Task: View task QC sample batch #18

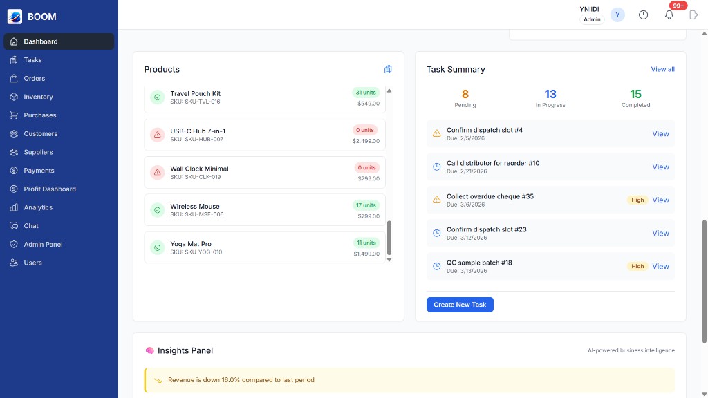Action: coord(660,266)
